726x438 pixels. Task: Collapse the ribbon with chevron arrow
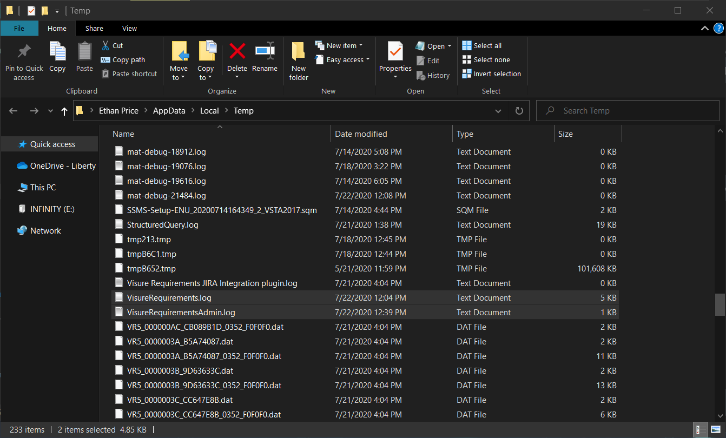point(704,28)
